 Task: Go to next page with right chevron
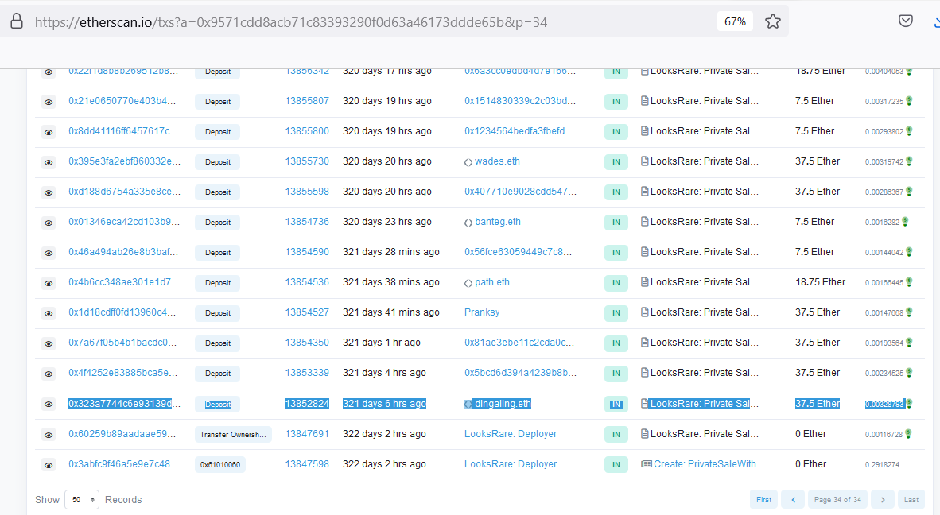883,499
